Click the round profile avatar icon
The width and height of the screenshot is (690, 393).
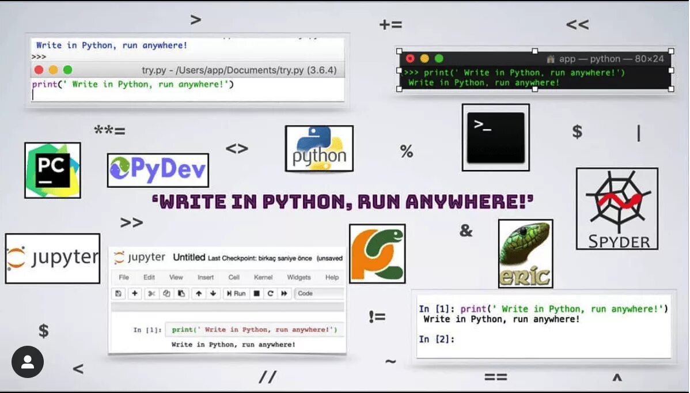pos(28,362)
